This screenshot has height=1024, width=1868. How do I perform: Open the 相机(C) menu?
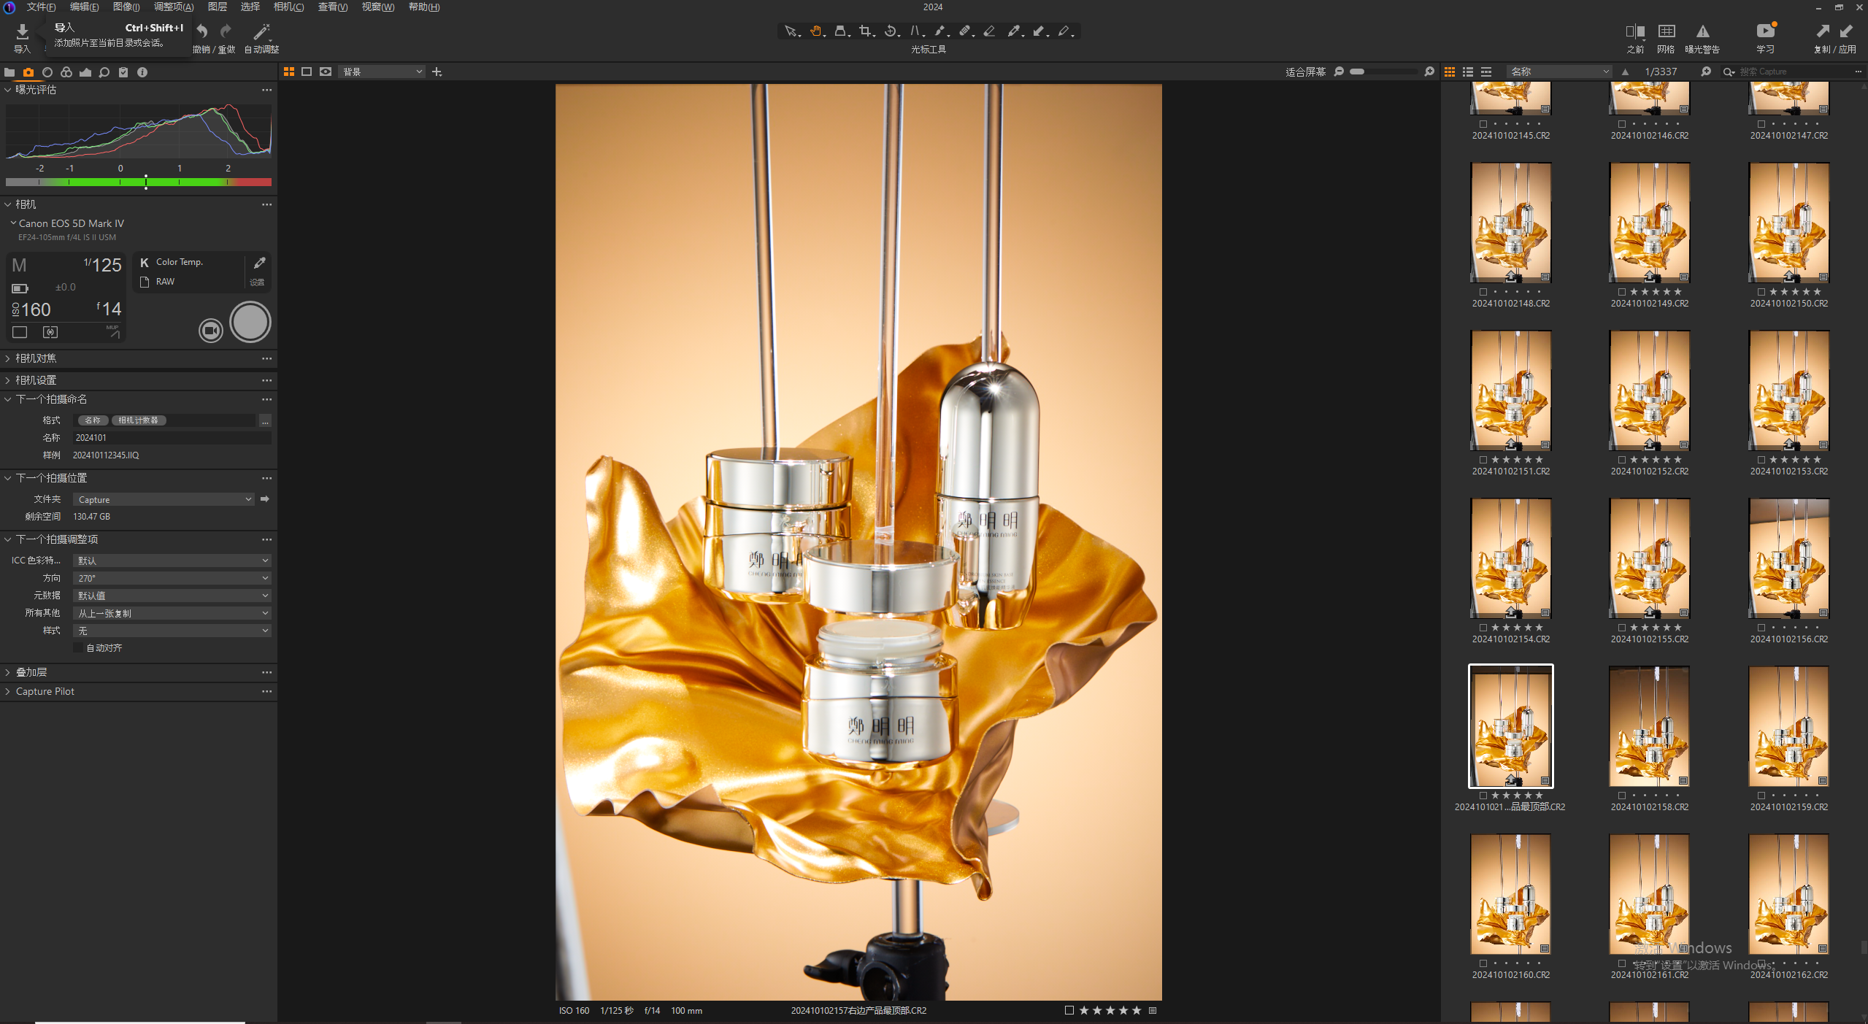(x=288, y=7)
